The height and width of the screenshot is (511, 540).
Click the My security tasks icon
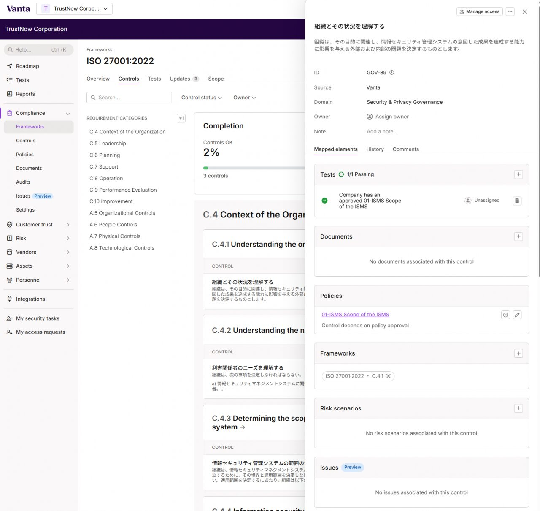10,318
